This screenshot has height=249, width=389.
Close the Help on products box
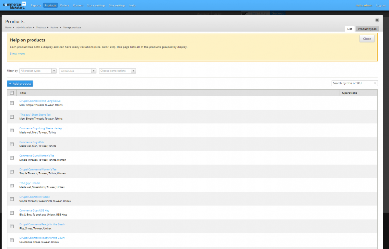tap(367, 38)
